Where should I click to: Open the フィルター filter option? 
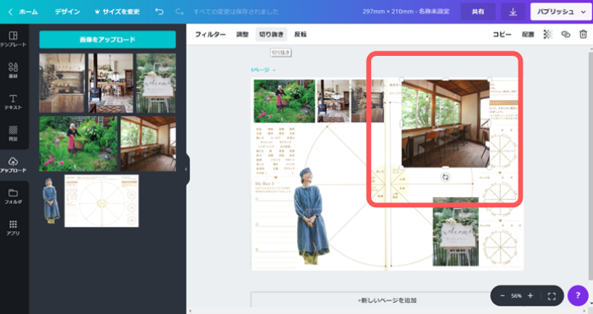pos(210,35)
